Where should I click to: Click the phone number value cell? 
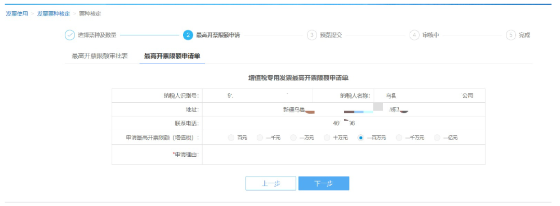click(344, 123)
